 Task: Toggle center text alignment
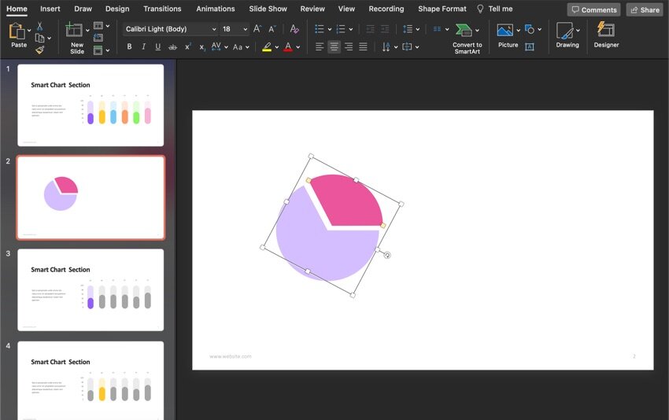coord(334,47)
